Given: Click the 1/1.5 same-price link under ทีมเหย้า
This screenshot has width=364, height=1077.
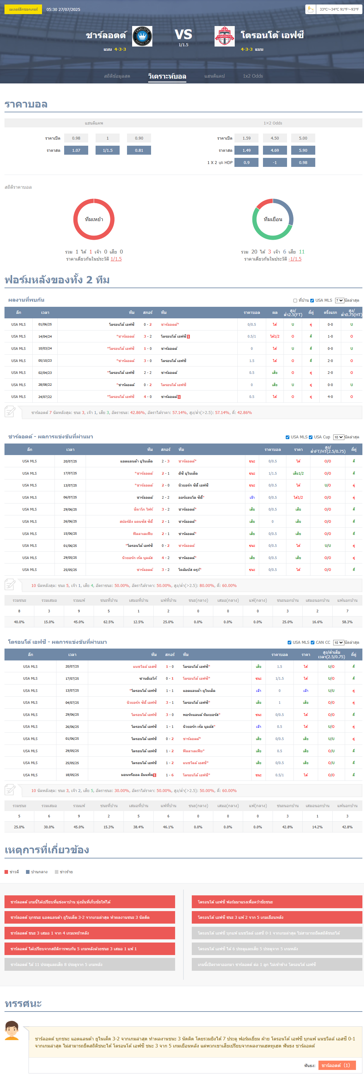Looking at the screenshot, I should [116, 259].
